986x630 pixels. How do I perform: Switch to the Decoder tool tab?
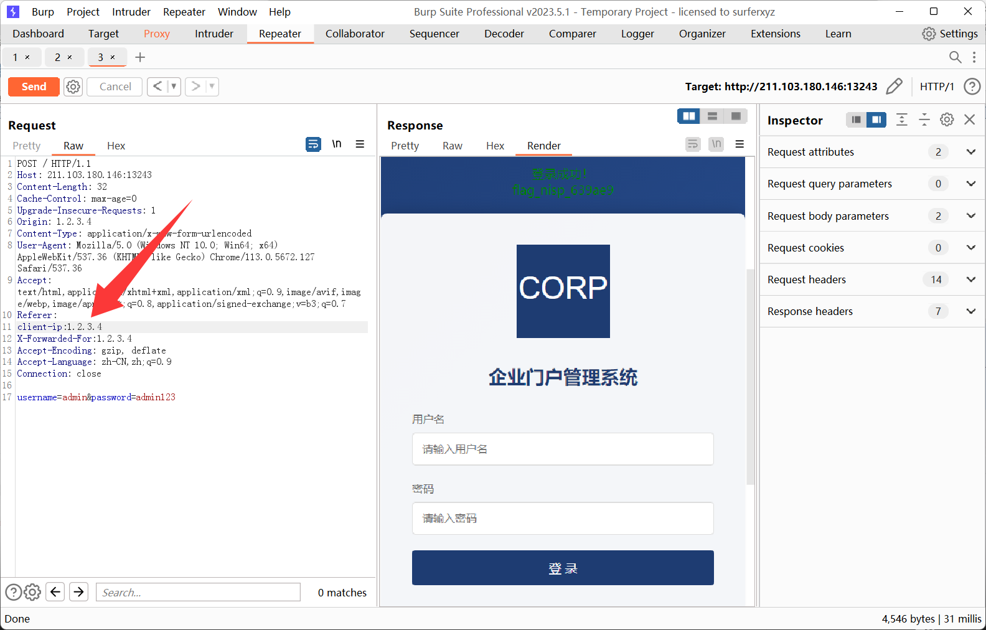coord(504,34)
